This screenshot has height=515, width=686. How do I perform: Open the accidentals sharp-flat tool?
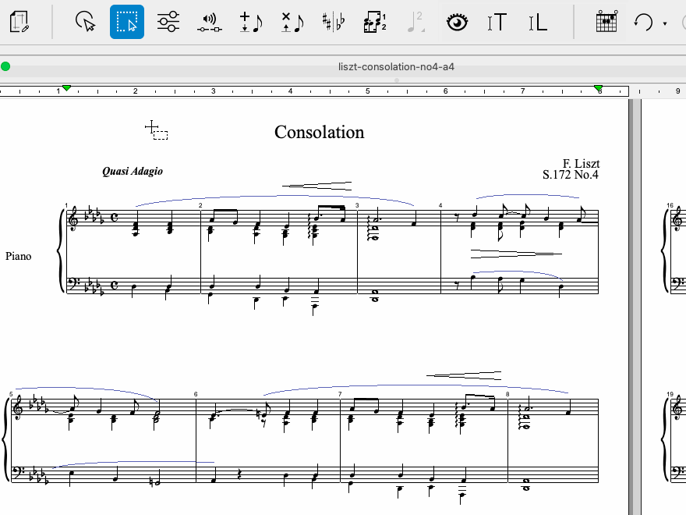click(334, 22)
